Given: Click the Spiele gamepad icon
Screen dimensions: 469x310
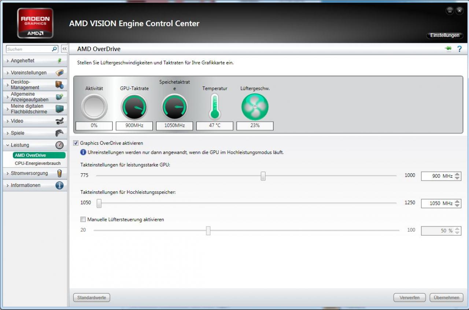Looking at the screenshot, I should (x=59, y=133).
